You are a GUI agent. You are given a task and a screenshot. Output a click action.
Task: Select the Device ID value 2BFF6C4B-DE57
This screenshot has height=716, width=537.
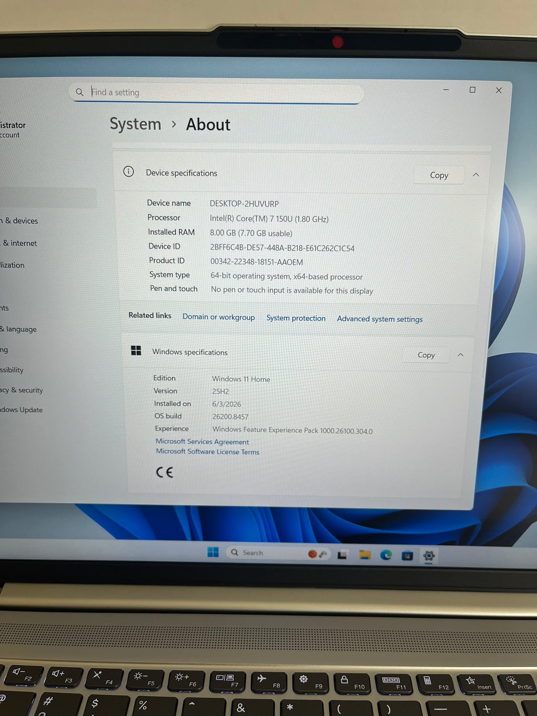point(282,248)
